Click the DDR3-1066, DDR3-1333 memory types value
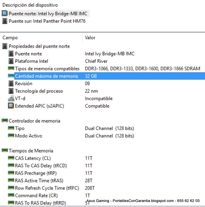The image size is (205, 207). (142, 69)
